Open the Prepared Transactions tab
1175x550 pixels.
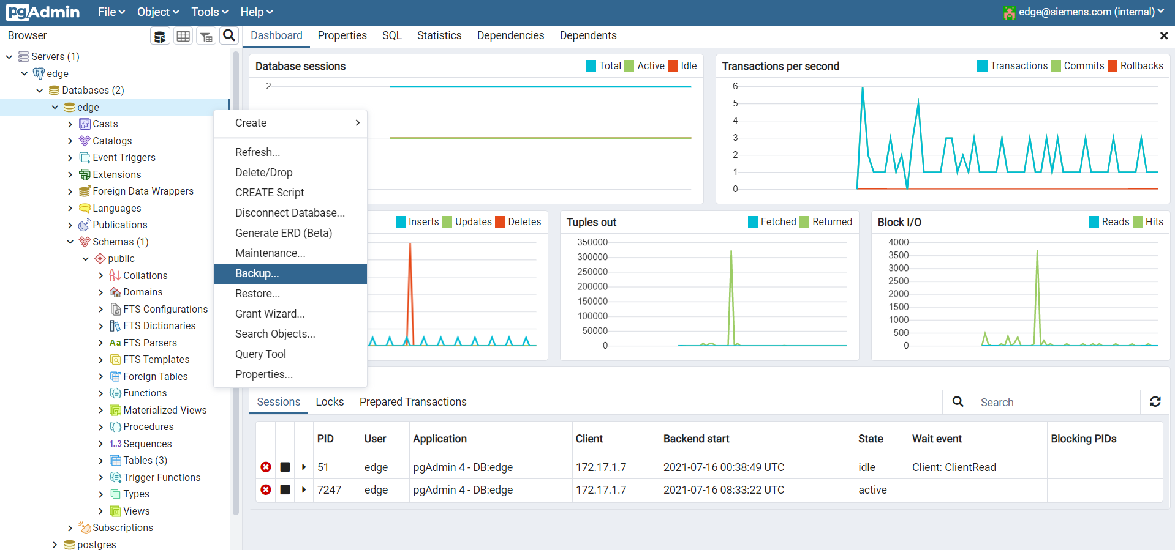(x=413, y=402)
